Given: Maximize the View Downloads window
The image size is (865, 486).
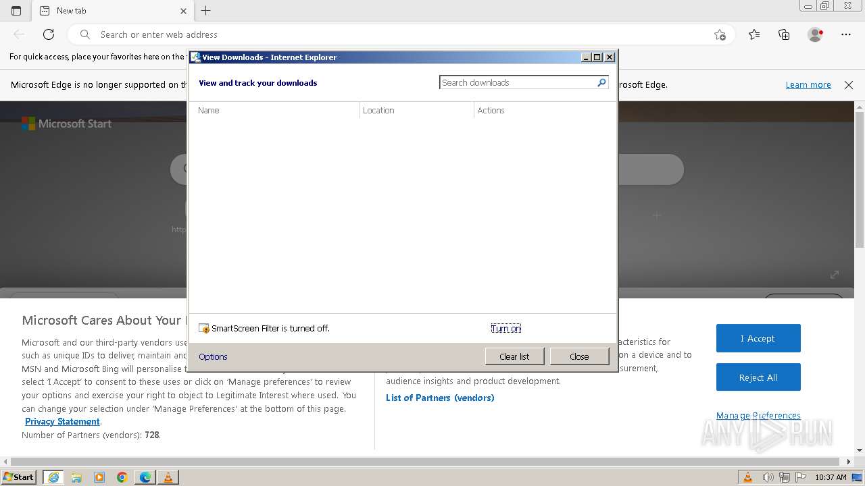Looking at the screenshot, I should 597,57.
